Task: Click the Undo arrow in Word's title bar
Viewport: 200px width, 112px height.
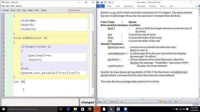Action: pyautogui.click(x=105, y=2)
